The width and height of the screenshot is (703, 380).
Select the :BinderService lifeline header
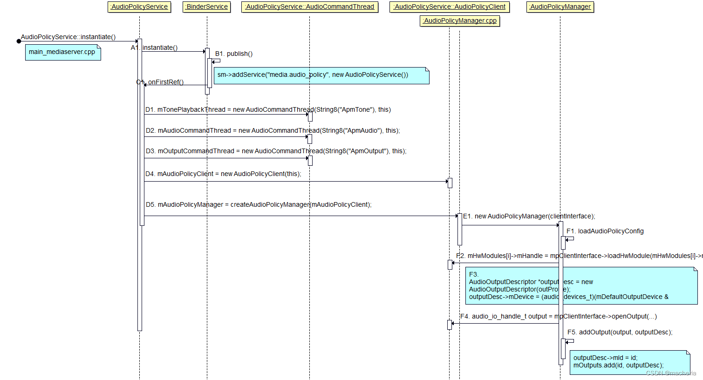pyautogui.click(x=207, y=7)
